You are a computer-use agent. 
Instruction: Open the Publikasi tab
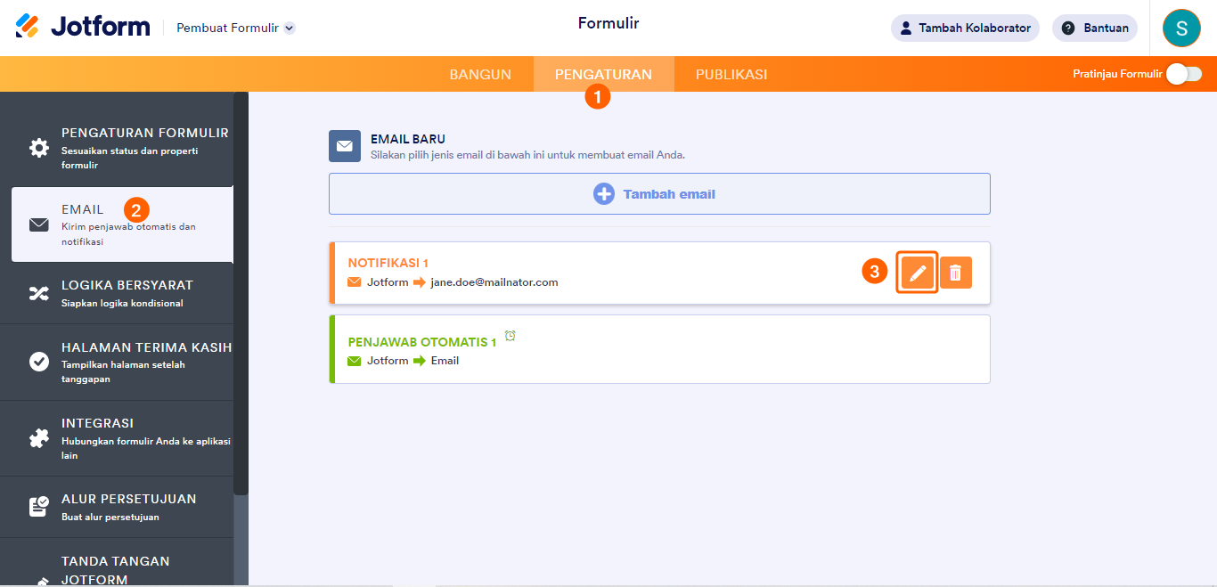pos(731,75)
